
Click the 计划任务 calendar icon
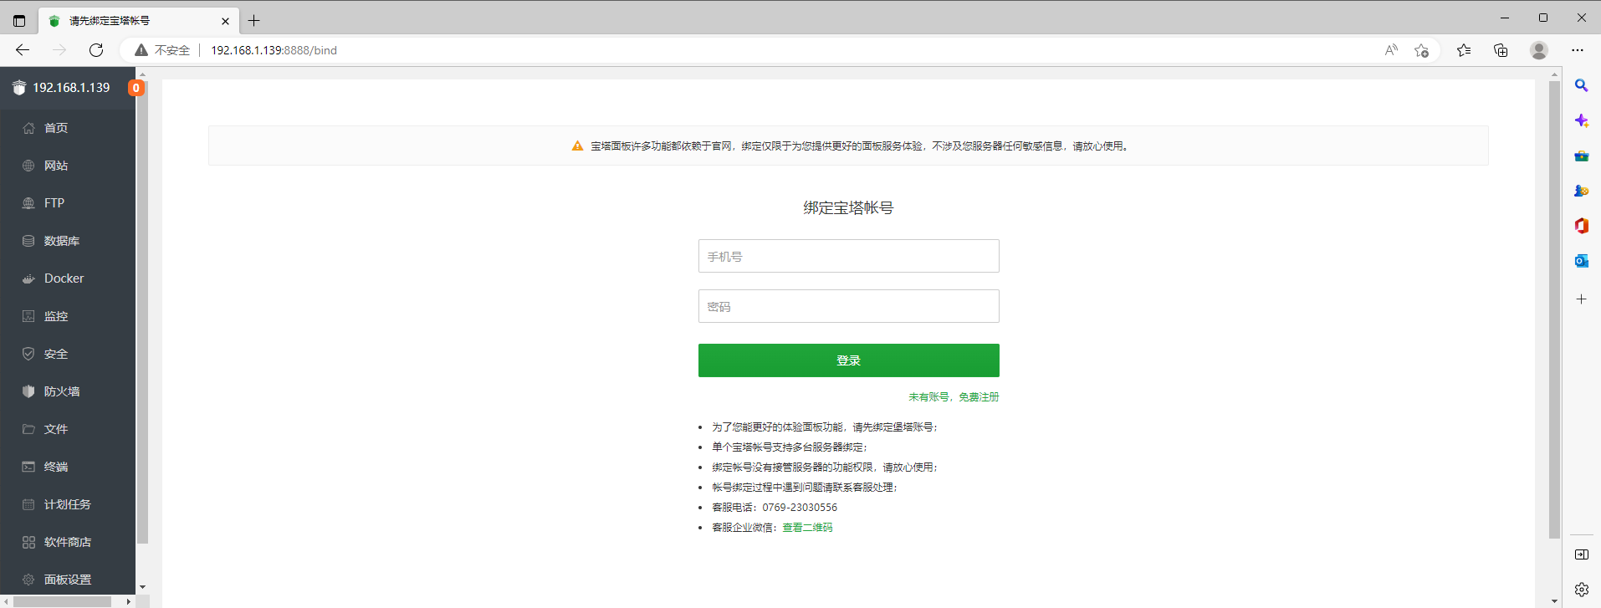pyautogui.click(x=28, y=504)
